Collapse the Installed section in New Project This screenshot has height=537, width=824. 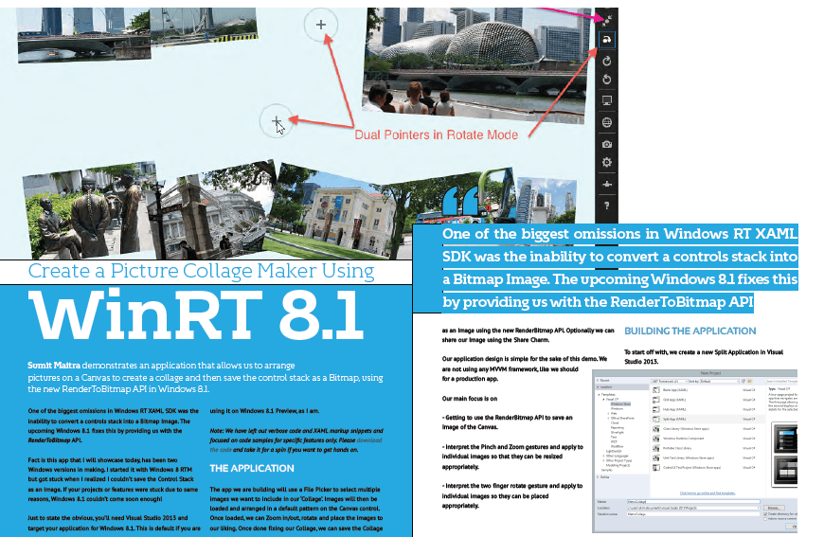[598, 387]
